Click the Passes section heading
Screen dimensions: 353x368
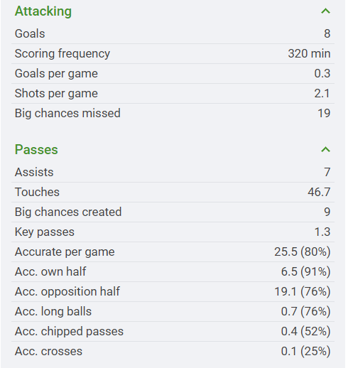[x=36, y=150]
